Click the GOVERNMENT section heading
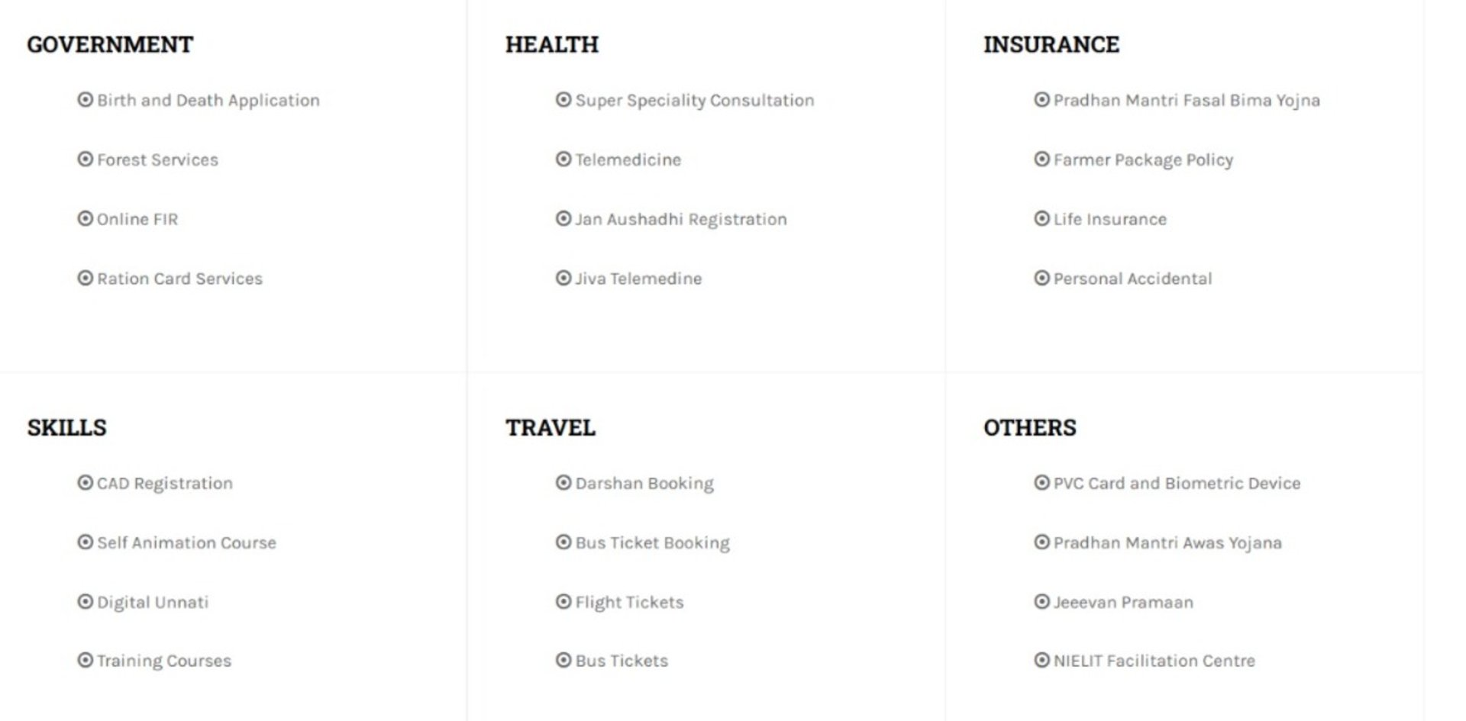This screenshot has width=1466, height=721. 110,45
